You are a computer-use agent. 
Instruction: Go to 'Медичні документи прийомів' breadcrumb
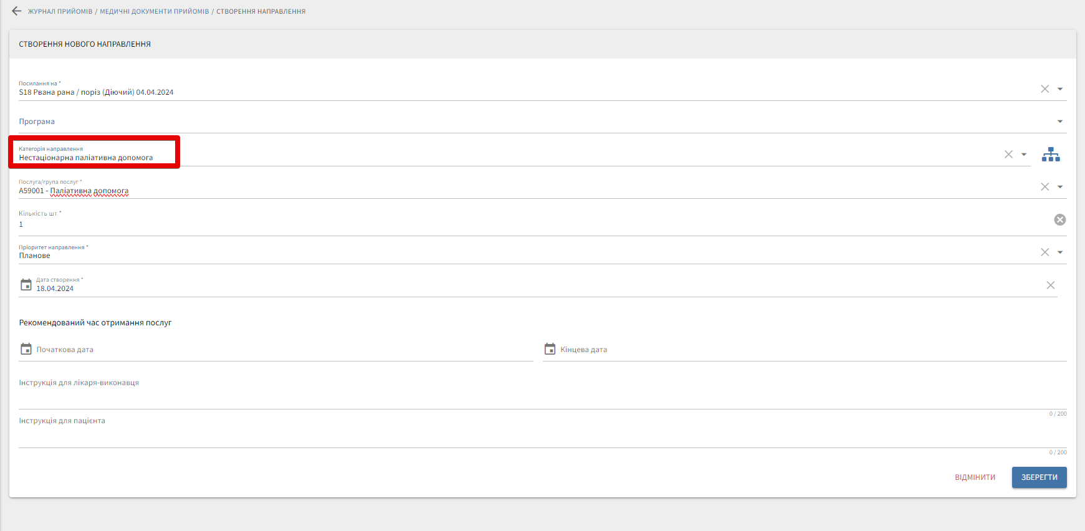pos(155,12)
